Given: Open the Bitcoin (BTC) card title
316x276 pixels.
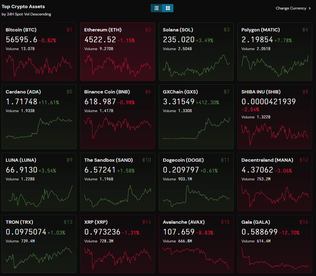Looking at the screenshot, I should 21,30.
